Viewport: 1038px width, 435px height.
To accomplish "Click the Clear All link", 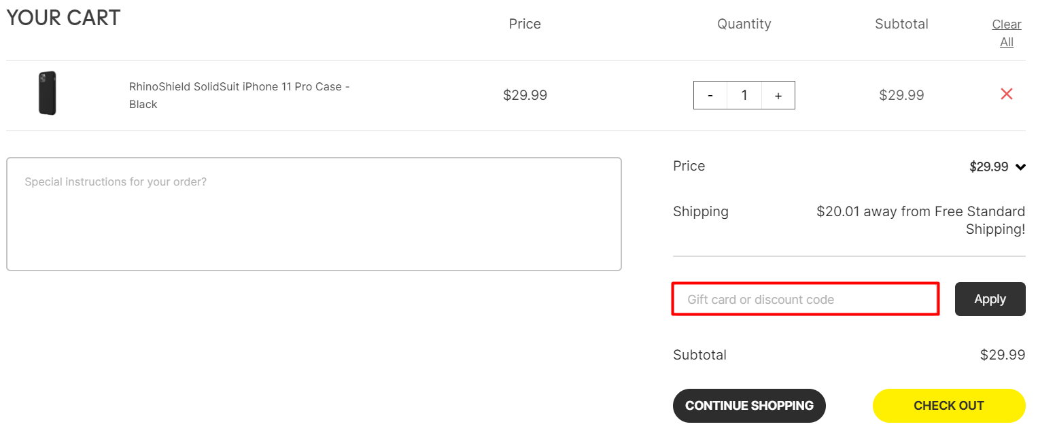I will (1007, 33).
